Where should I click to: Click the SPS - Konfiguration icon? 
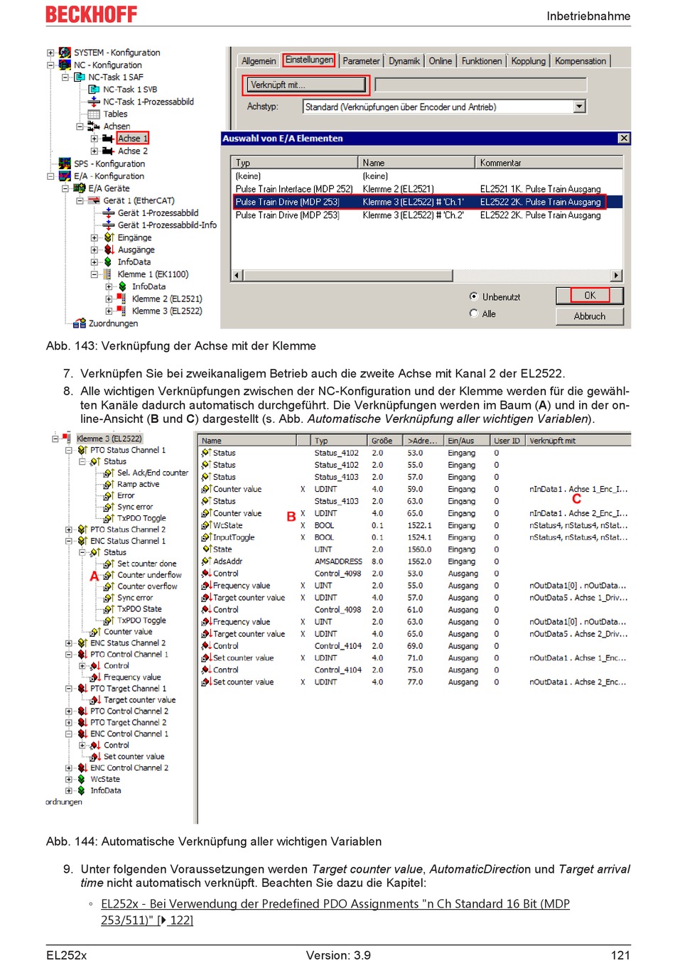point(65,163)
